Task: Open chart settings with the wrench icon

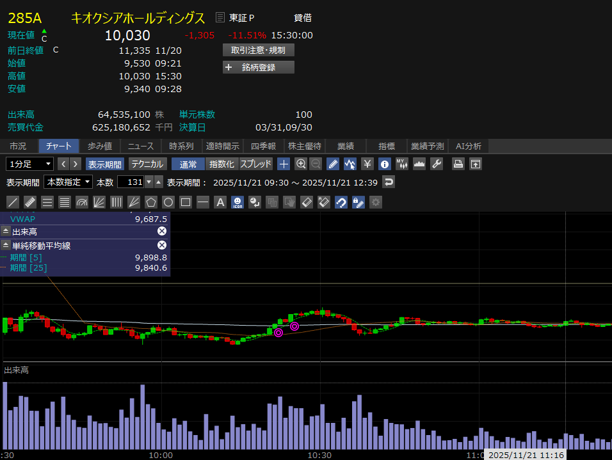Action: pyautogui.click(x=437, y=164)
